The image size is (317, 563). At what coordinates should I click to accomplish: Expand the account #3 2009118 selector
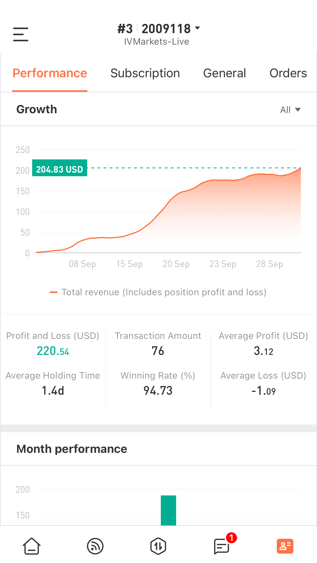[x=159, y=29]
